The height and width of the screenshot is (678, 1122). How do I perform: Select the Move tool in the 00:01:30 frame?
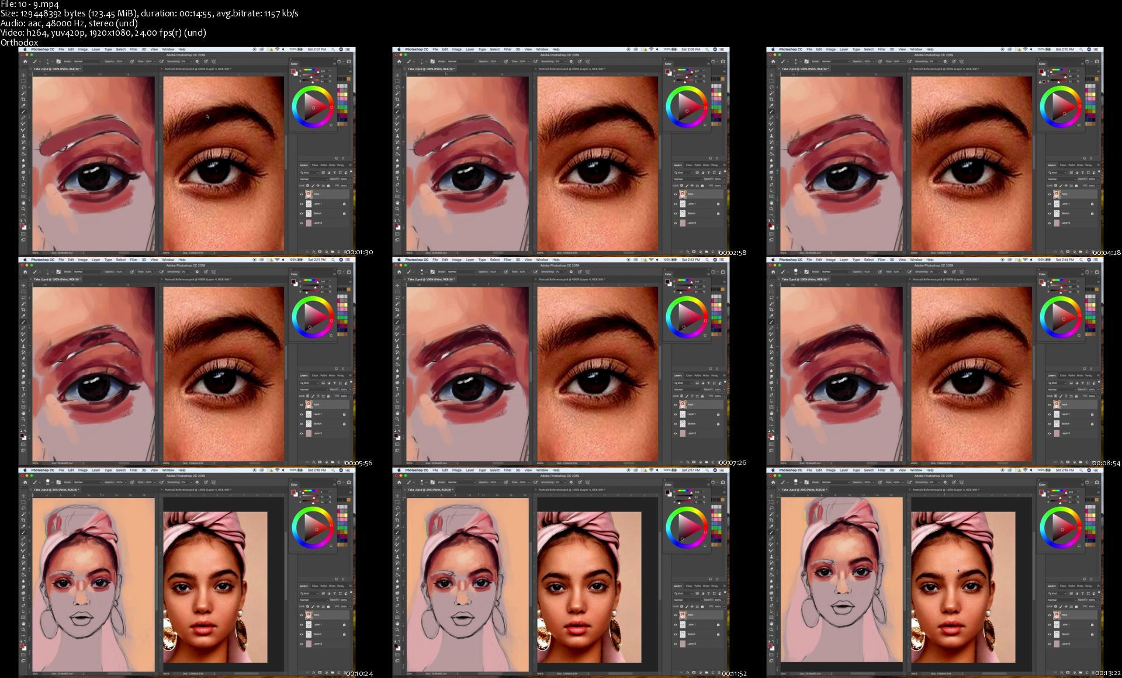(23, 75)
